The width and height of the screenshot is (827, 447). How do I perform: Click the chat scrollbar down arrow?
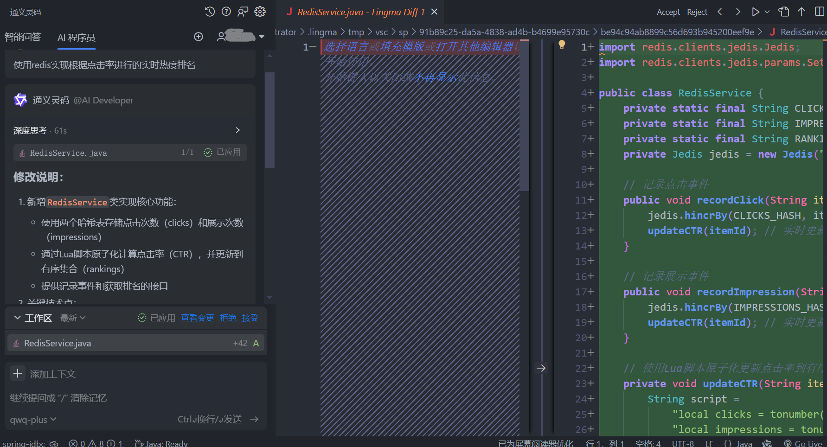269,298
